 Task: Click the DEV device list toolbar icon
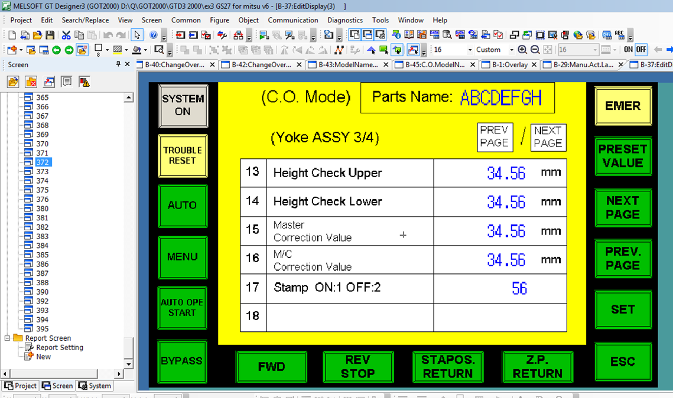(x=606, y=35)
